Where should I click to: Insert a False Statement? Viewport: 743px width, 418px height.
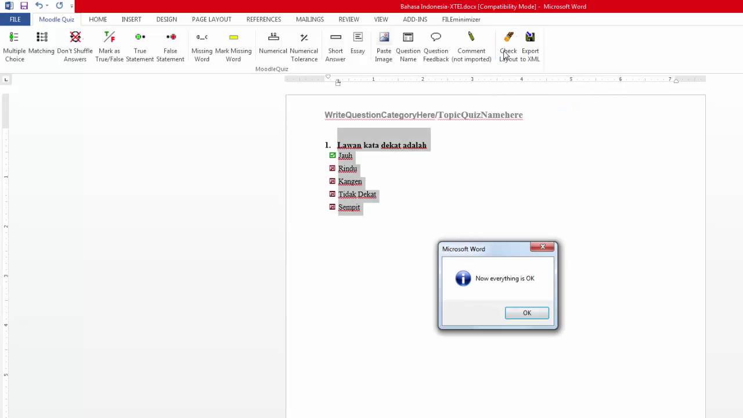pyautogui.click(x=170, y=46)
